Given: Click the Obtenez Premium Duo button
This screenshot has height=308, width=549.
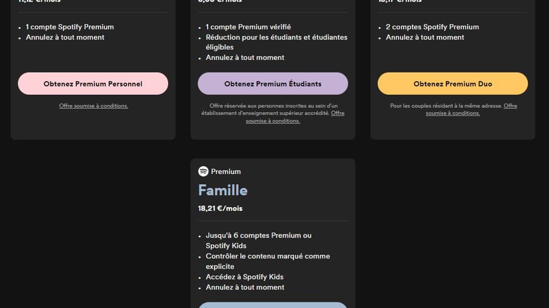Looking at the screenshot, I should pos(452,83).
